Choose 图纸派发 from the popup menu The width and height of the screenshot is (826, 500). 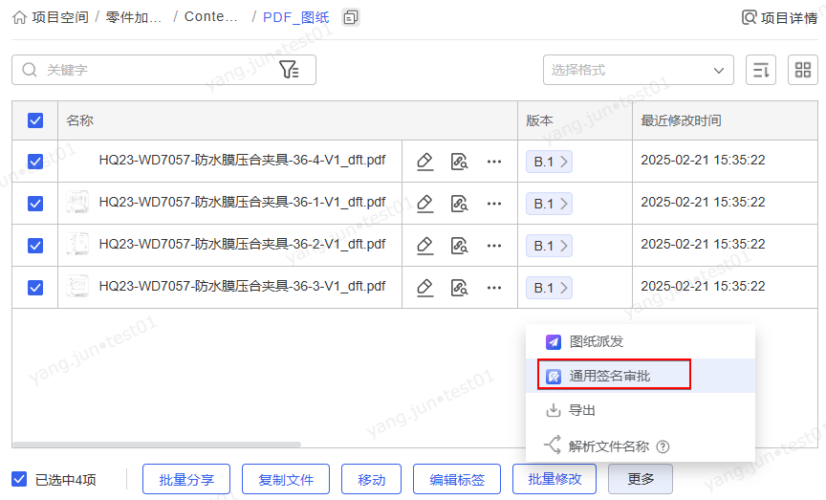(x=597, y=341)
